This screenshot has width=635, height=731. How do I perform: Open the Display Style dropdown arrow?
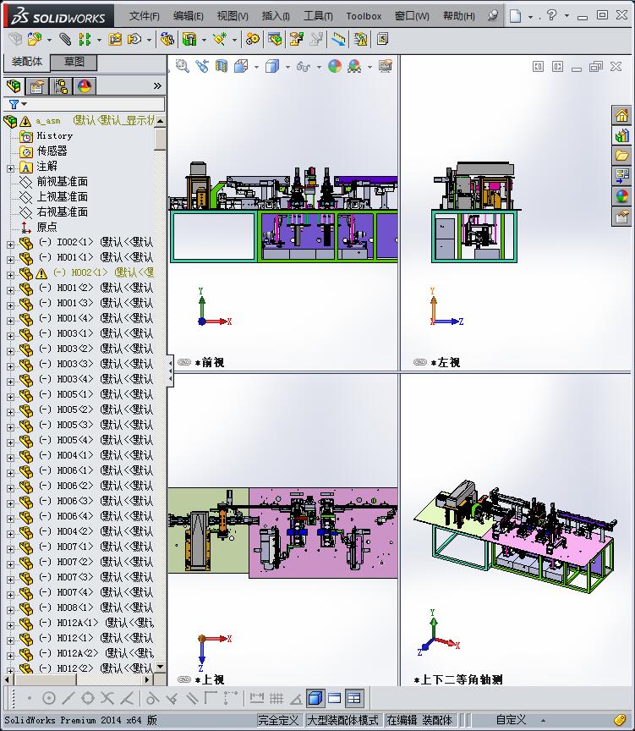point(287,67)
